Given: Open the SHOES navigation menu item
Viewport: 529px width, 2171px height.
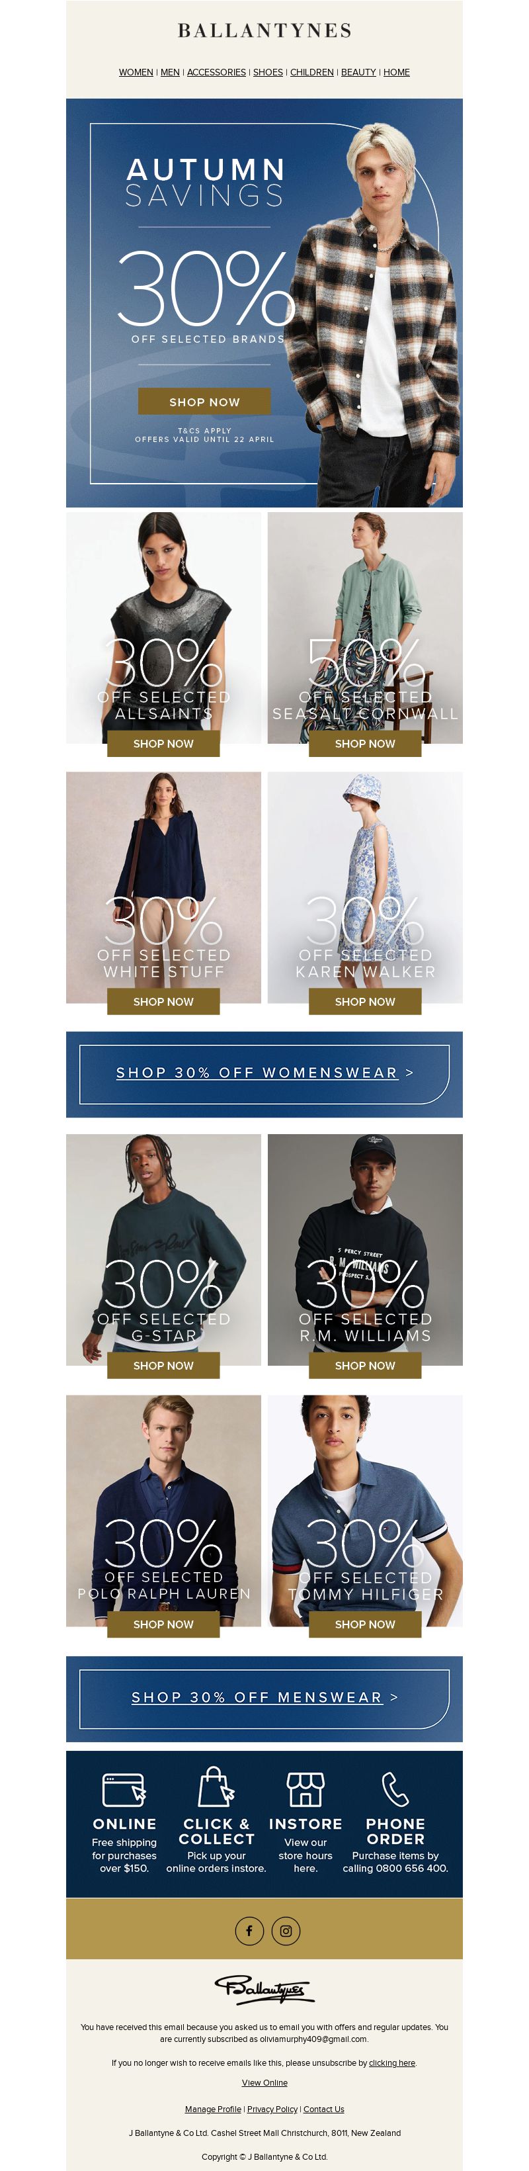Looking at the screenshot, I should (x=268, y=73).
